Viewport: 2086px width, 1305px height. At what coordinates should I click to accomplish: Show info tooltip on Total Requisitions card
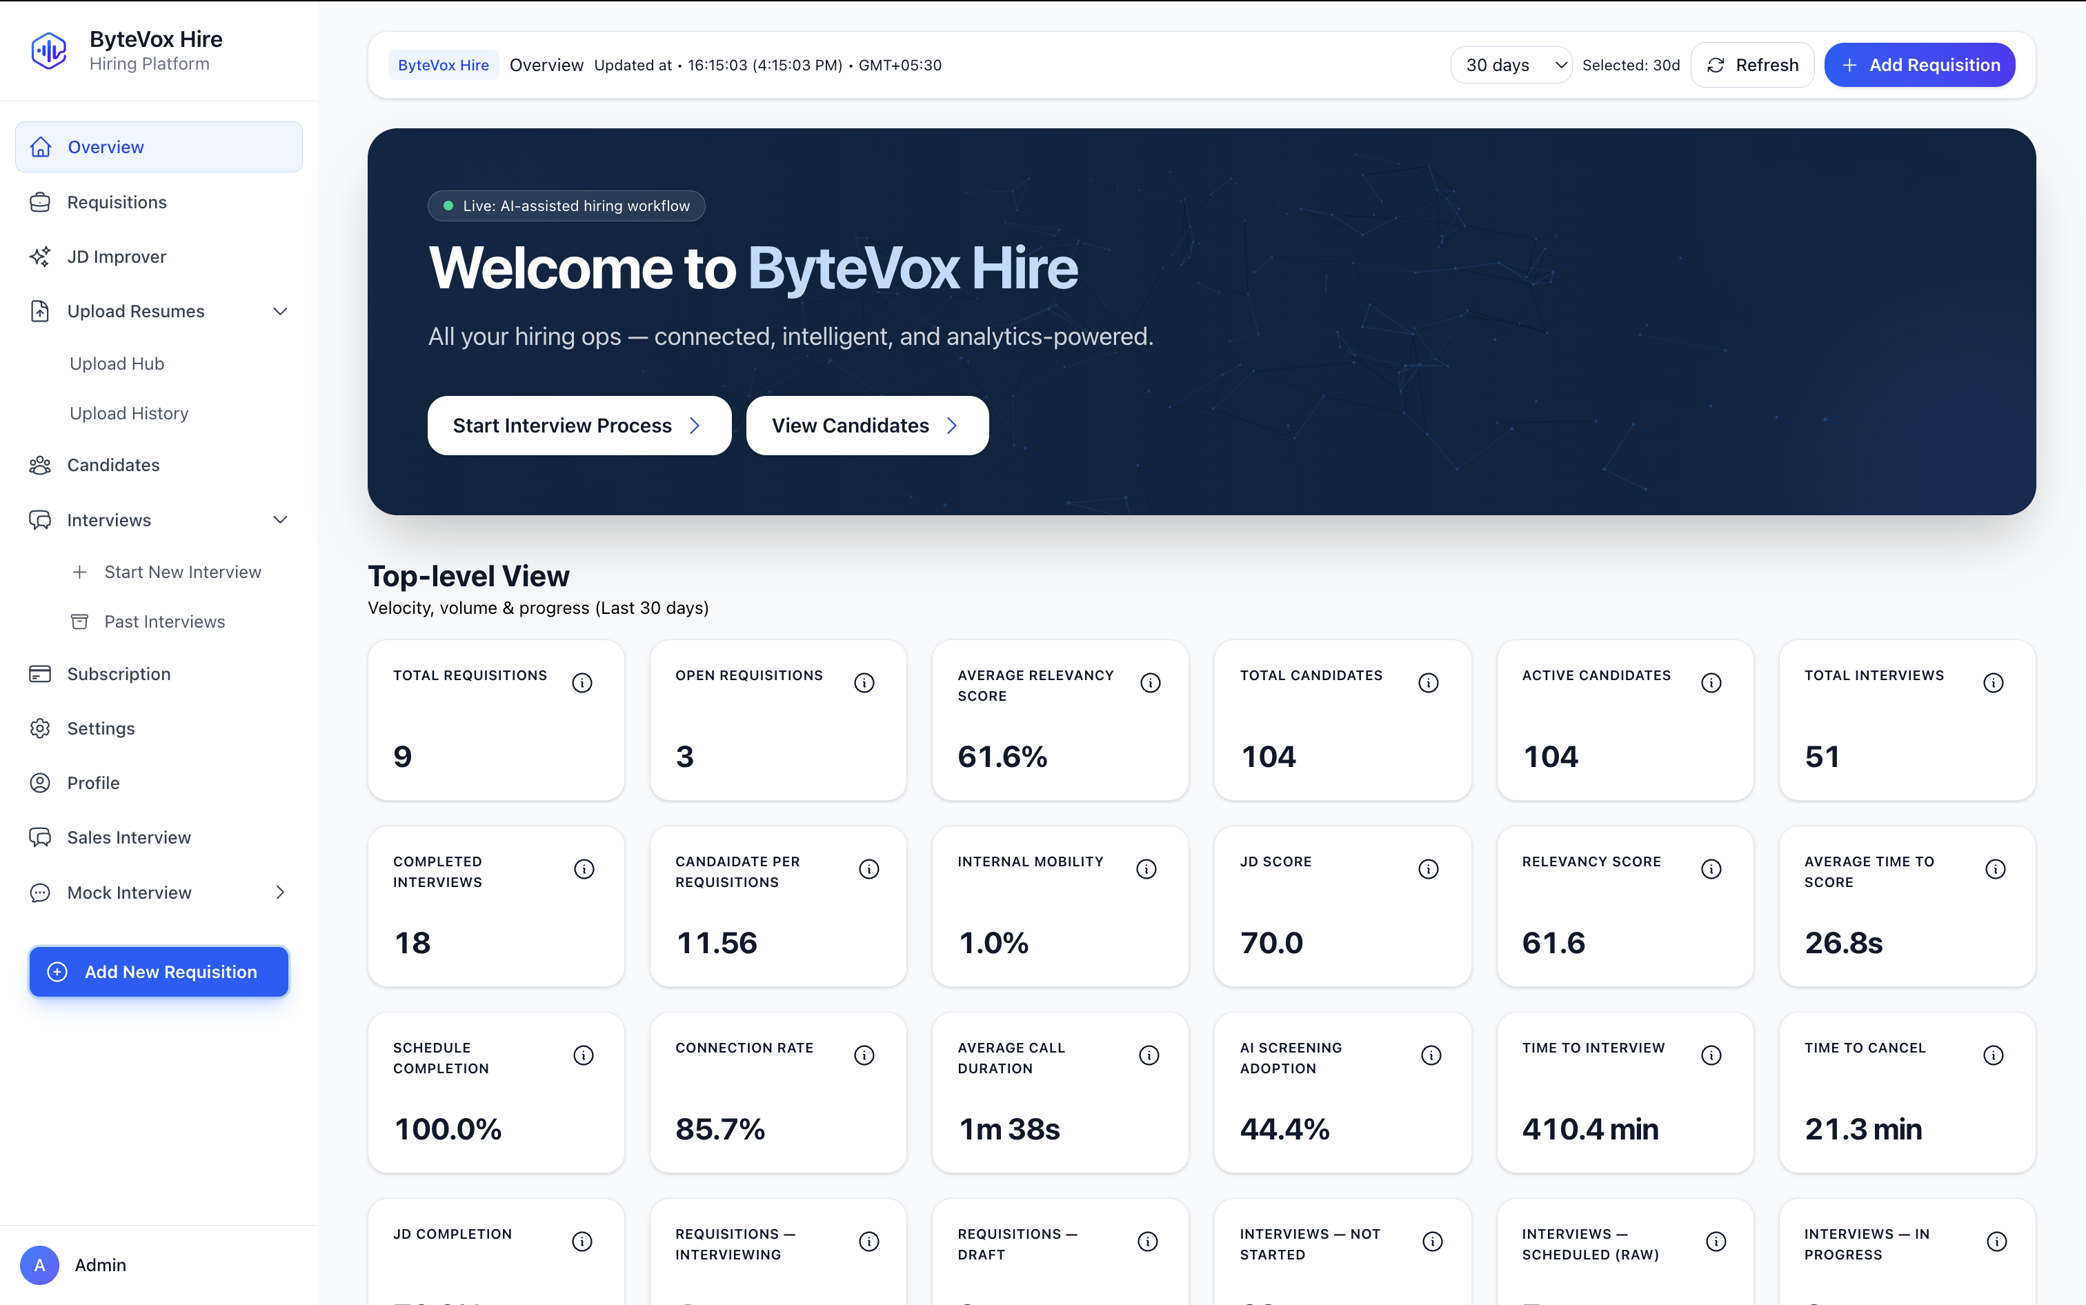[x=582, y=683]
